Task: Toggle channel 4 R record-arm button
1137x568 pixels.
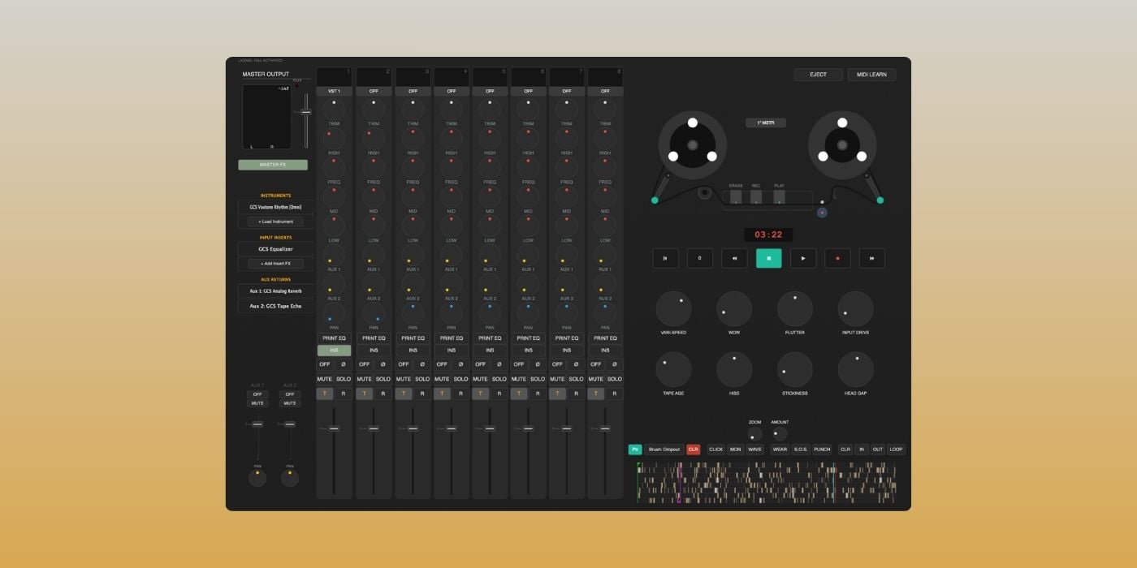Action: click(x=460, y=394)
